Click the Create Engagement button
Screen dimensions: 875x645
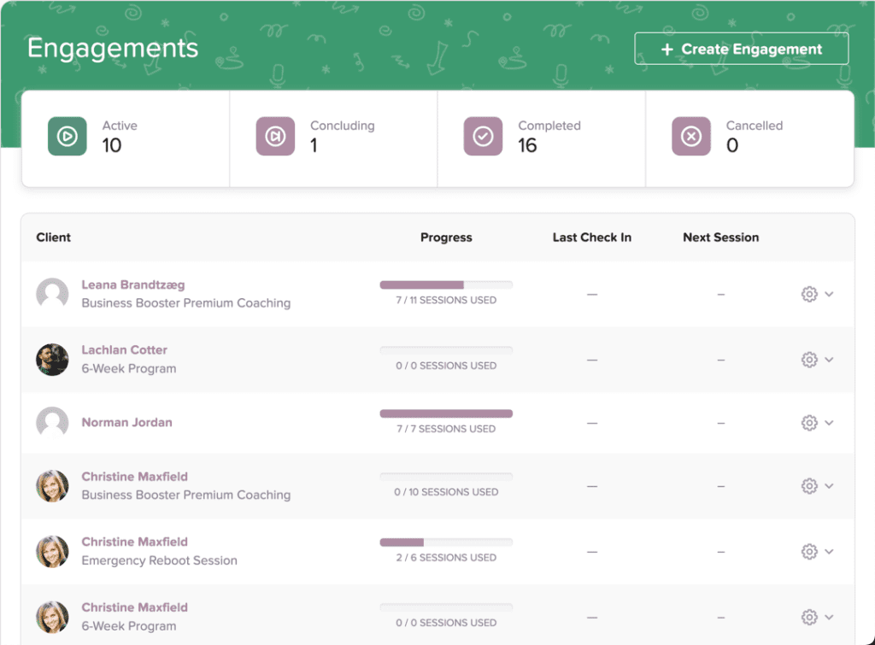(x=740, y=49)
